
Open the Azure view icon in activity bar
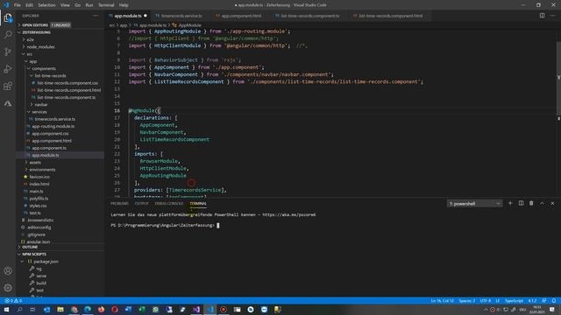(x=8, y=103)
